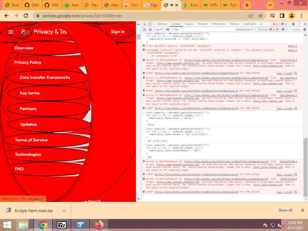Switch to the Performance panel

coord(218,24)
